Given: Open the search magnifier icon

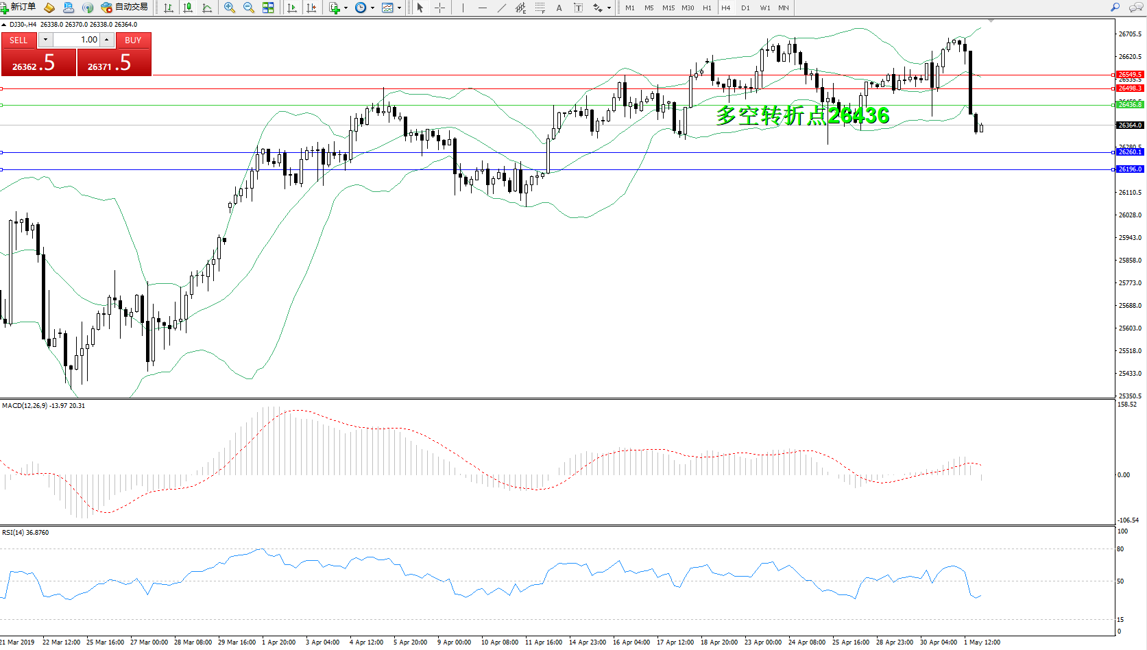Looking at the screenshot, I should (1115, 8).
